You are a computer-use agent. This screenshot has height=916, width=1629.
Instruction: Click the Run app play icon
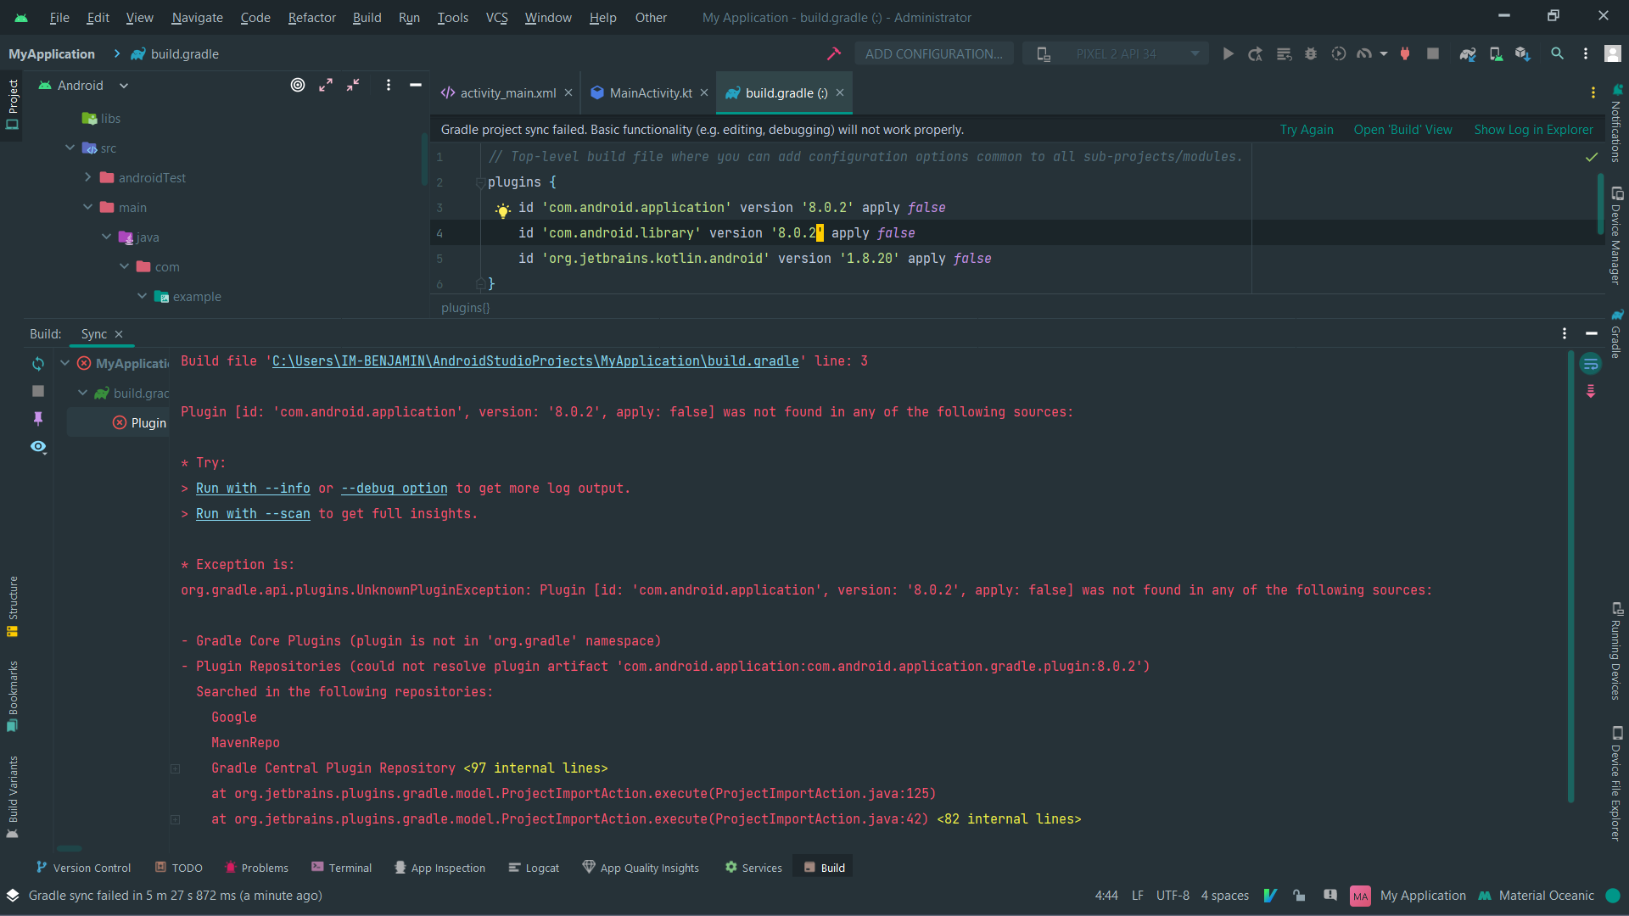tap(1228, 53)
